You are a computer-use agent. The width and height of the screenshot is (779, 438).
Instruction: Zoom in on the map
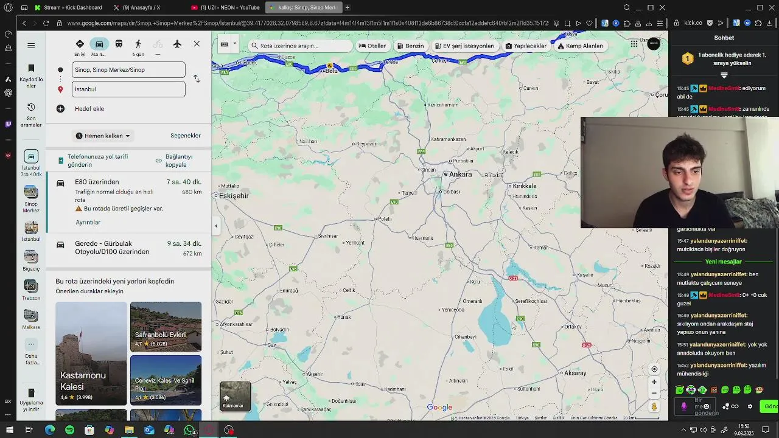(654, 382)
